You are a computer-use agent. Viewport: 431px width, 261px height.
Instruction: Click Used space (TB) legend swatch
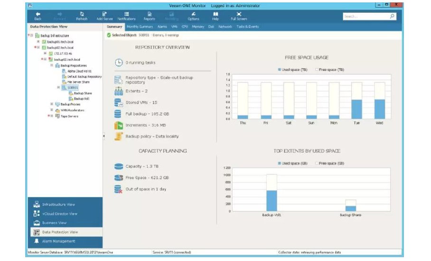click(x=279, y=70)
